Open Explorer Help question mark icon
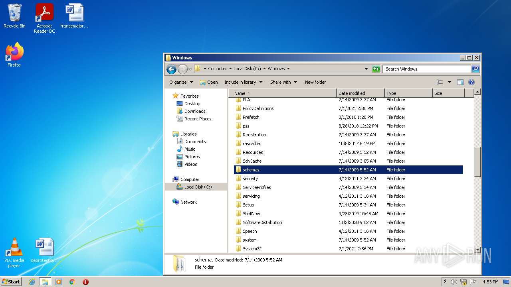The image size is (511, 287). pos(471,82)
